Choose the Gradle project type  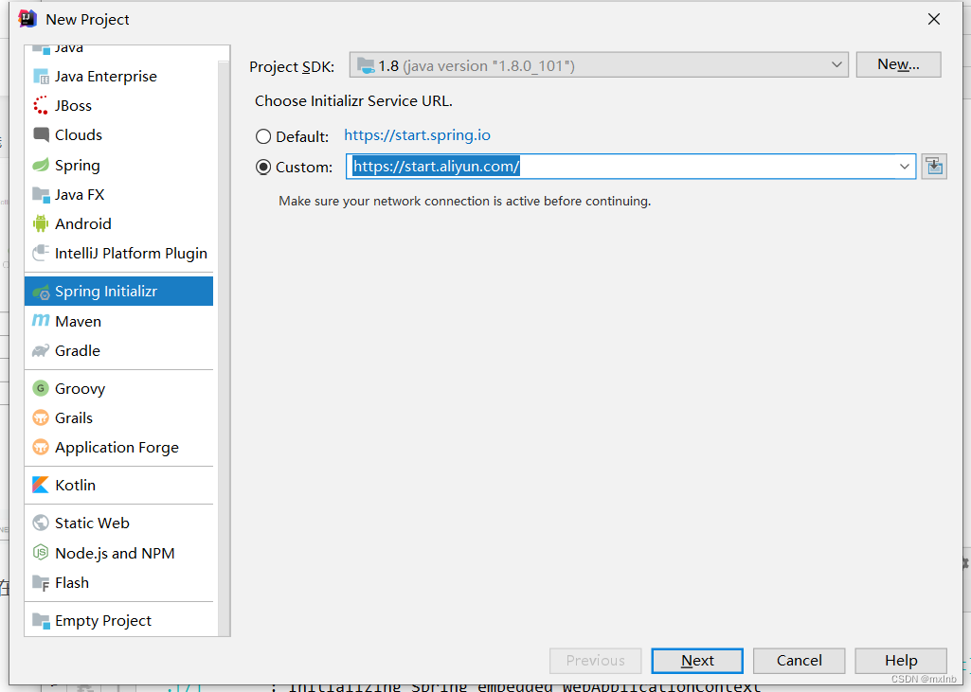point(119,350)
